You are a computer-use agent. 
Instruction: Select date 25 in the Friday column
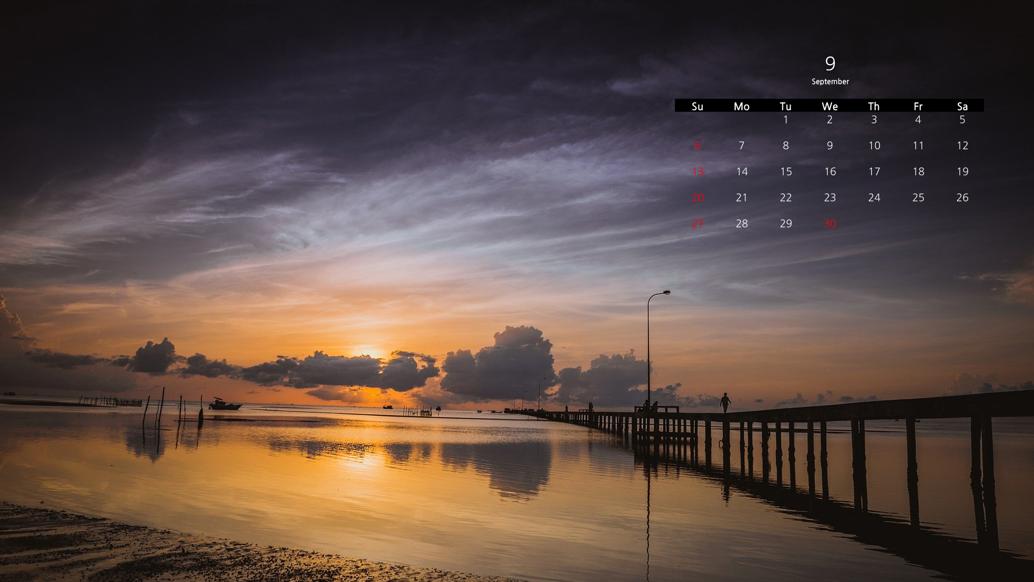point(918,197)
